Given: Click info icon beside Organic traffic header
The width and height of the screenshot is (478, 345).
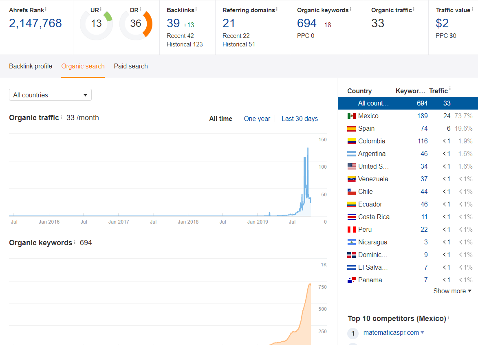Looking at the screenshot, I should [x=414, y=9].
